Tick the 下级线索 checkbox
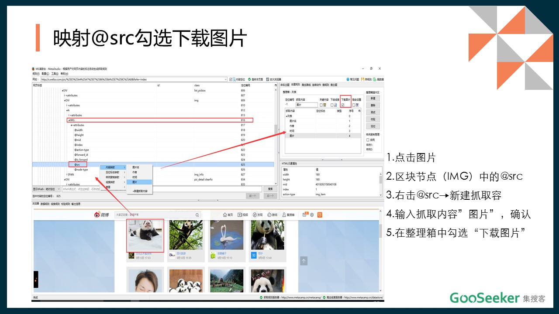Viewport: 559px width, 314px height. pyautogui.click(x=332, y=105)
